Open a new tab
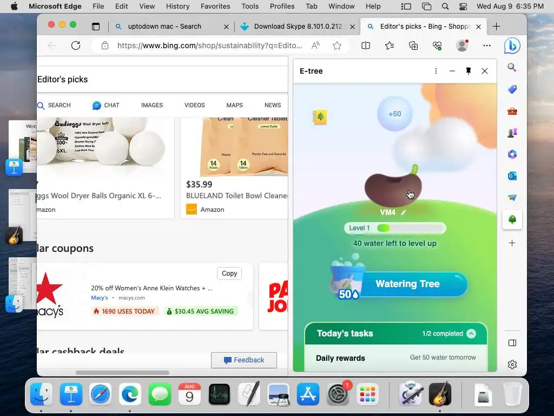The height and width of the screenshot is (416, 554). click(x=496, y=27)
